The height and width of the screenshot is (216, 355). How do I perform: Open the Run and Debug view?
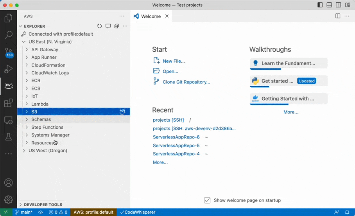coord(8,69)
